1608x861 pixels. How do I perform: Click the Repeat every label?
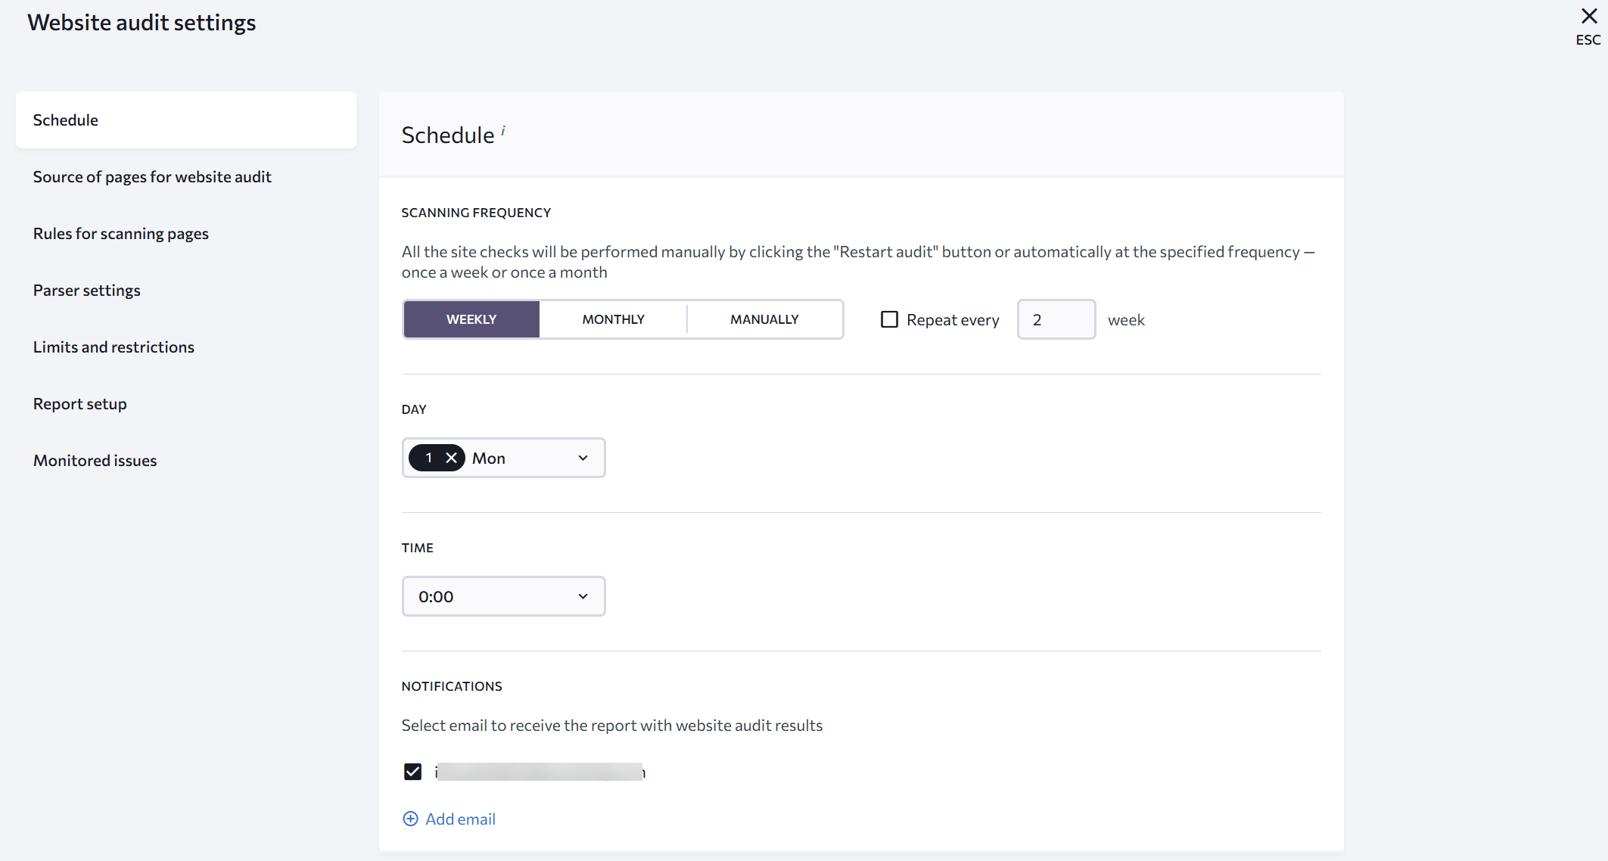953,320
